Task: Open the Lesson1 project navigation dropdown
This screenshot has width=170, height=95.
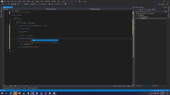Action: tap(24, 9)
